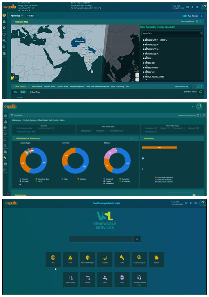Open Users tile on home screen
The height and width of the screenshot is (297, 209).
105,279
